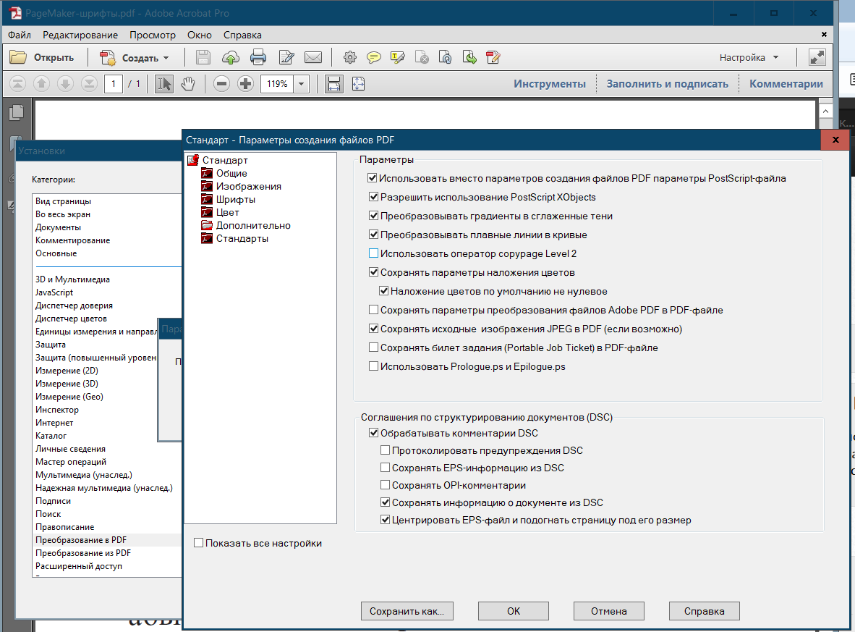
Task: Click OK in PDF settings dialog
Action: (x=514, y=611)
